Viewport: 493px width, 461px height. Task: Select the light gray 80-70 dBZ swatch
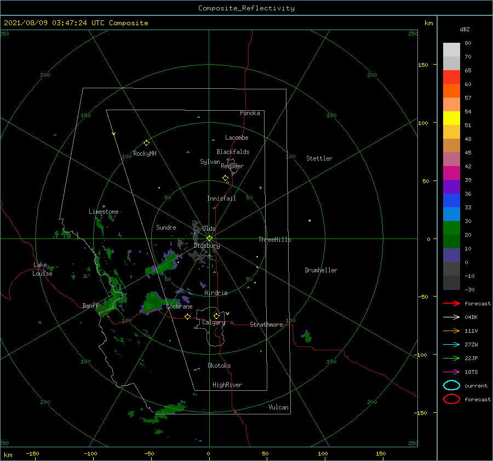click(451, 50)
